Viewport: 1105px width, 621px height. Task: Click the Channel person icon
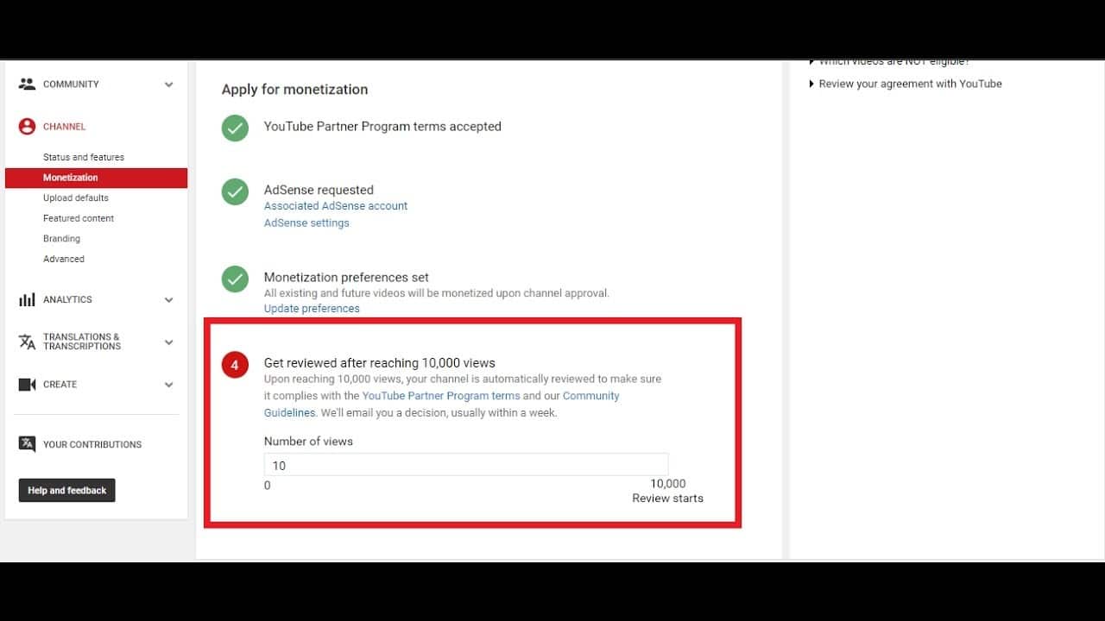point(27,126)
